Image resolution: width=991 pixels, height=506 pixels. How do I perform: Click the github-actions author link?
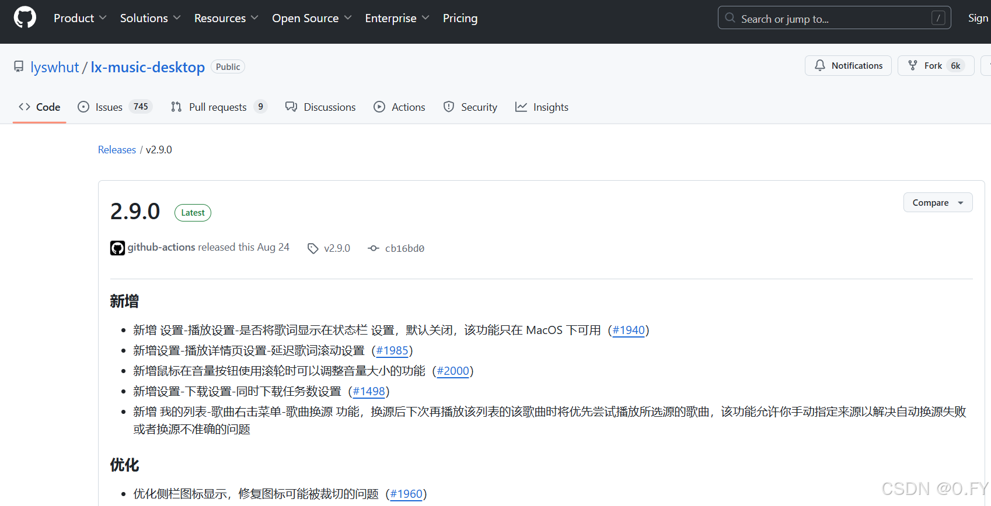(161, 247)
